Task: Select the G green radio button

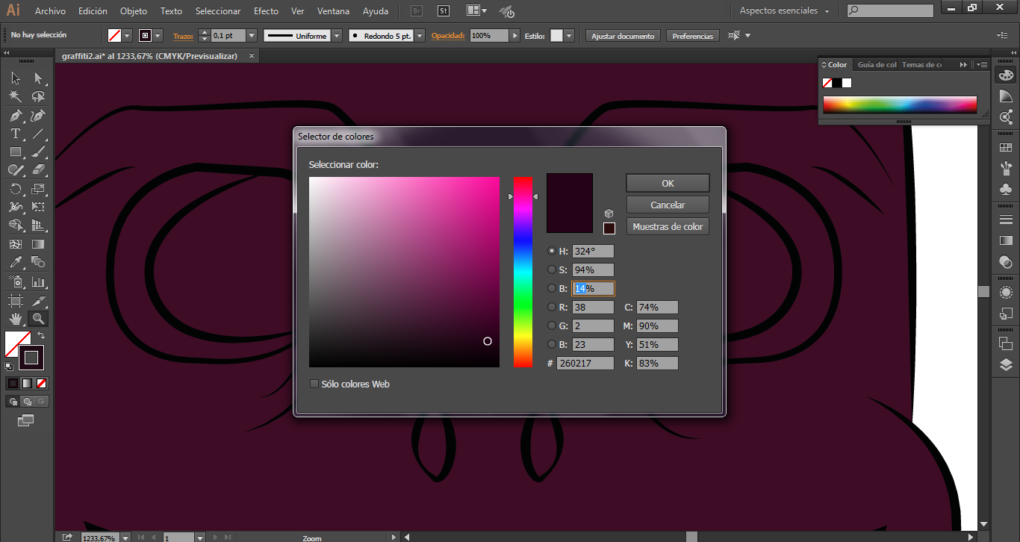Action: [x=552, y=326]
